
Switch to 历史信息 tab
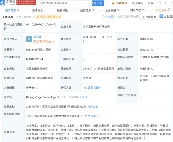(x=162, y=10)
